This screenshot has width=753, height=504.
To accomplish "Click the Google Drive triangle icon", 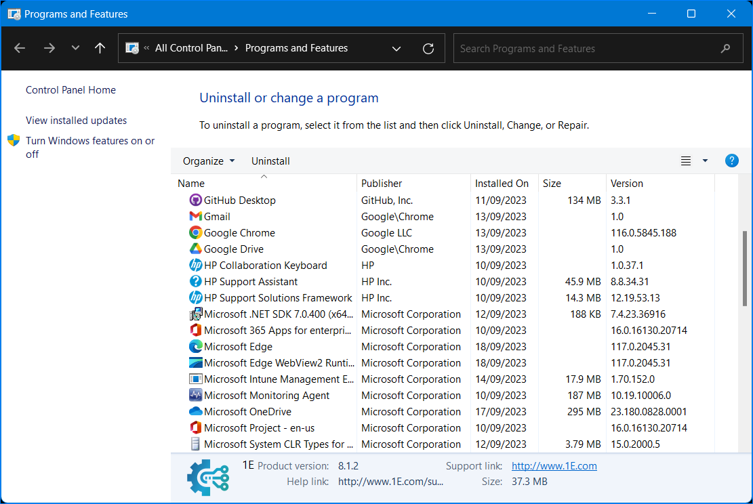I will tap(195, 249).
